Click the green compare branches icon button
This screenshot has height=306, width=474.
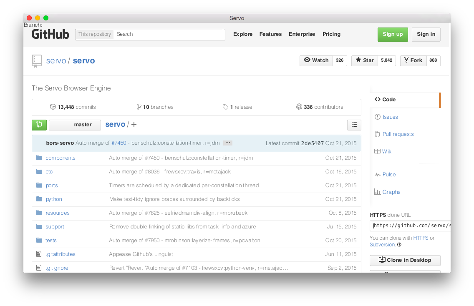pyautogui.click(x=39, y=125)
